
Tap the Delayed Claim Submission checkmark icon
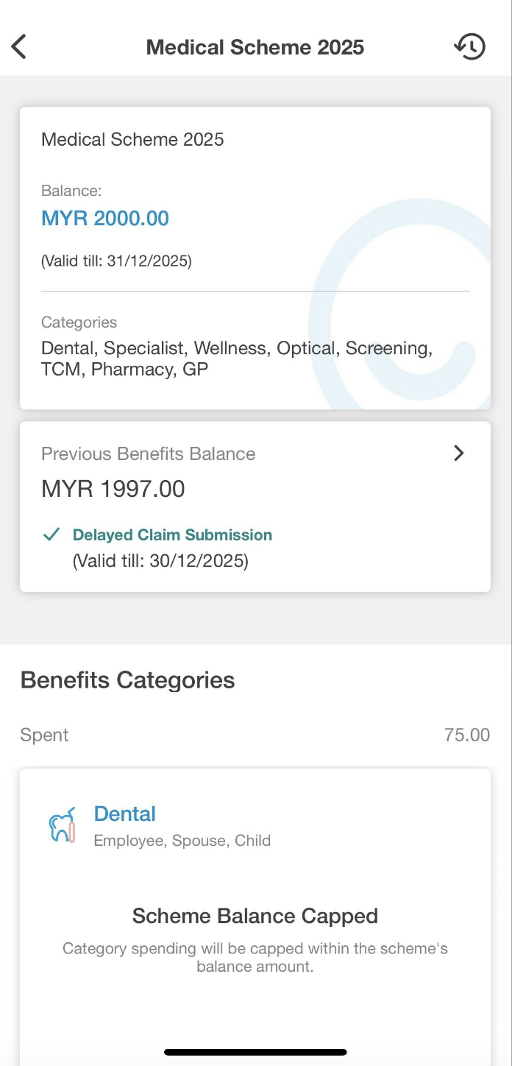(x=51, y=535)
